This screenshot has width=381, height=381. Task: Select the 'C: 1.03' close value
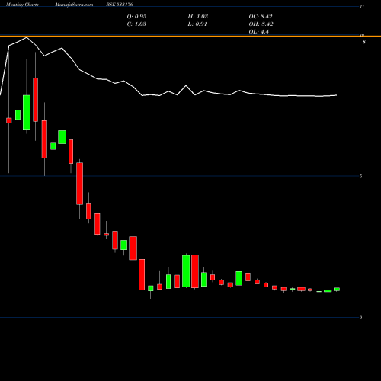136,24
